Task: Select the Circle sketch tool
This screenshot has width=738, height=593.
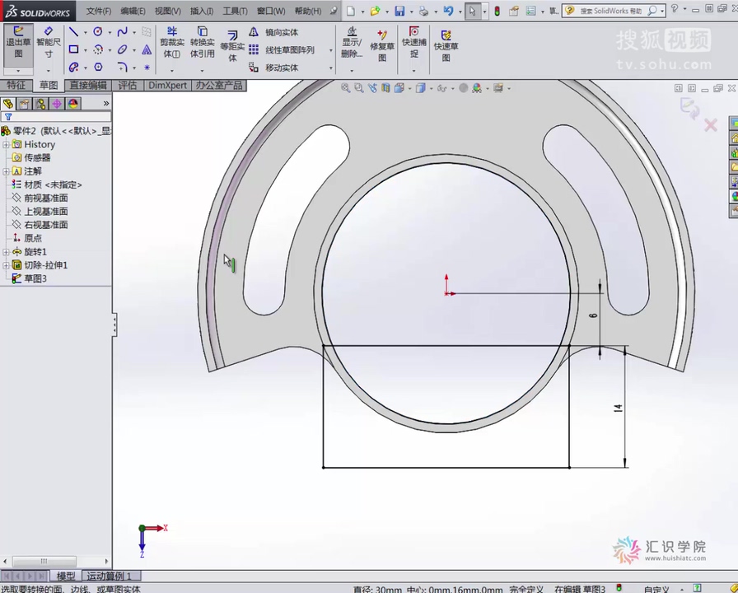Action: pyautogui.click(x=98, y=31)
